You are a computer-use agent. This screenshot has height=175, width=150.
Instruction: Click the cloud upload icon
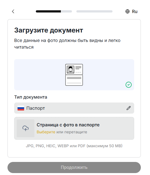[x=26, y=128]
